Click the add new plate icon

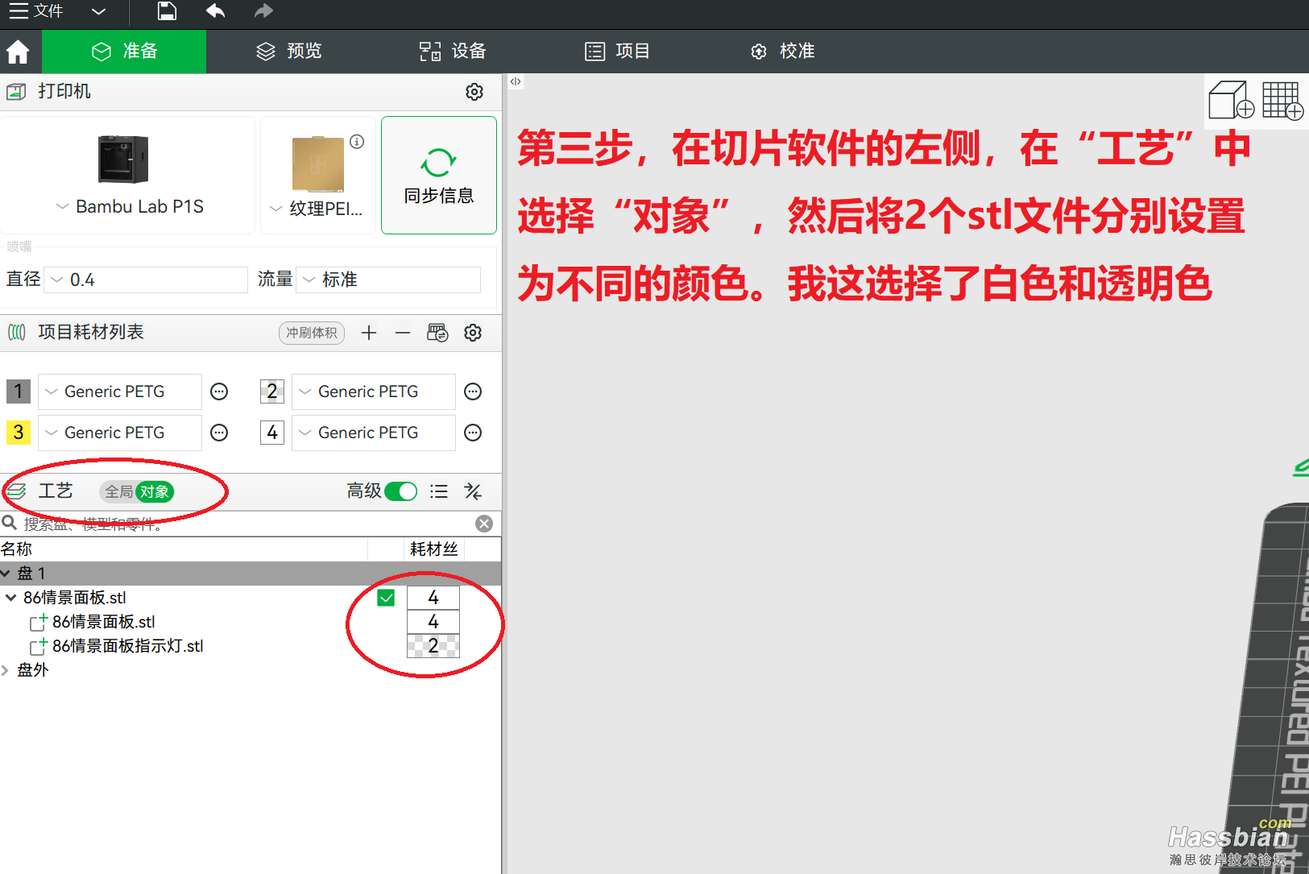[1282, 101]
